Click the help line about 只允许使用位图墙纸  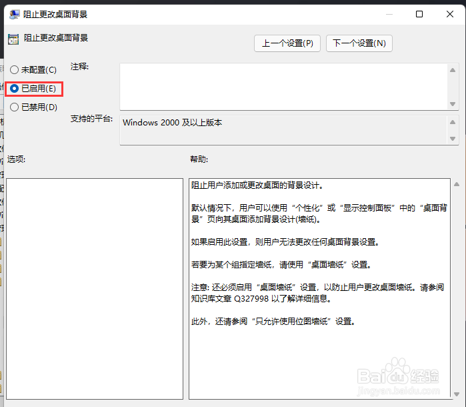[x=273, y=322]
